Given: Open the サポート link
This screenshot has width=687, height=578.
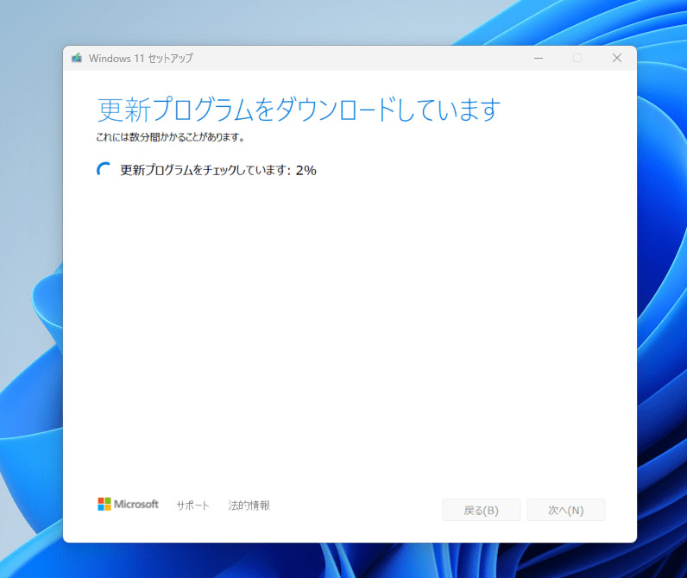Looking at the screenshot, I should [192, 506].
